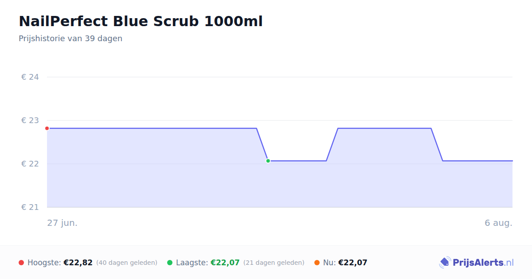Click the Prijshistorie van 39 dagen subtitle
Screen dimensions: 532x279
pos(70,39)
